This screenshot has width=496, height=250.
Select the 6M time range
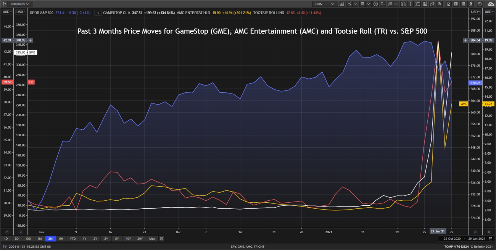tap(61, 239)
